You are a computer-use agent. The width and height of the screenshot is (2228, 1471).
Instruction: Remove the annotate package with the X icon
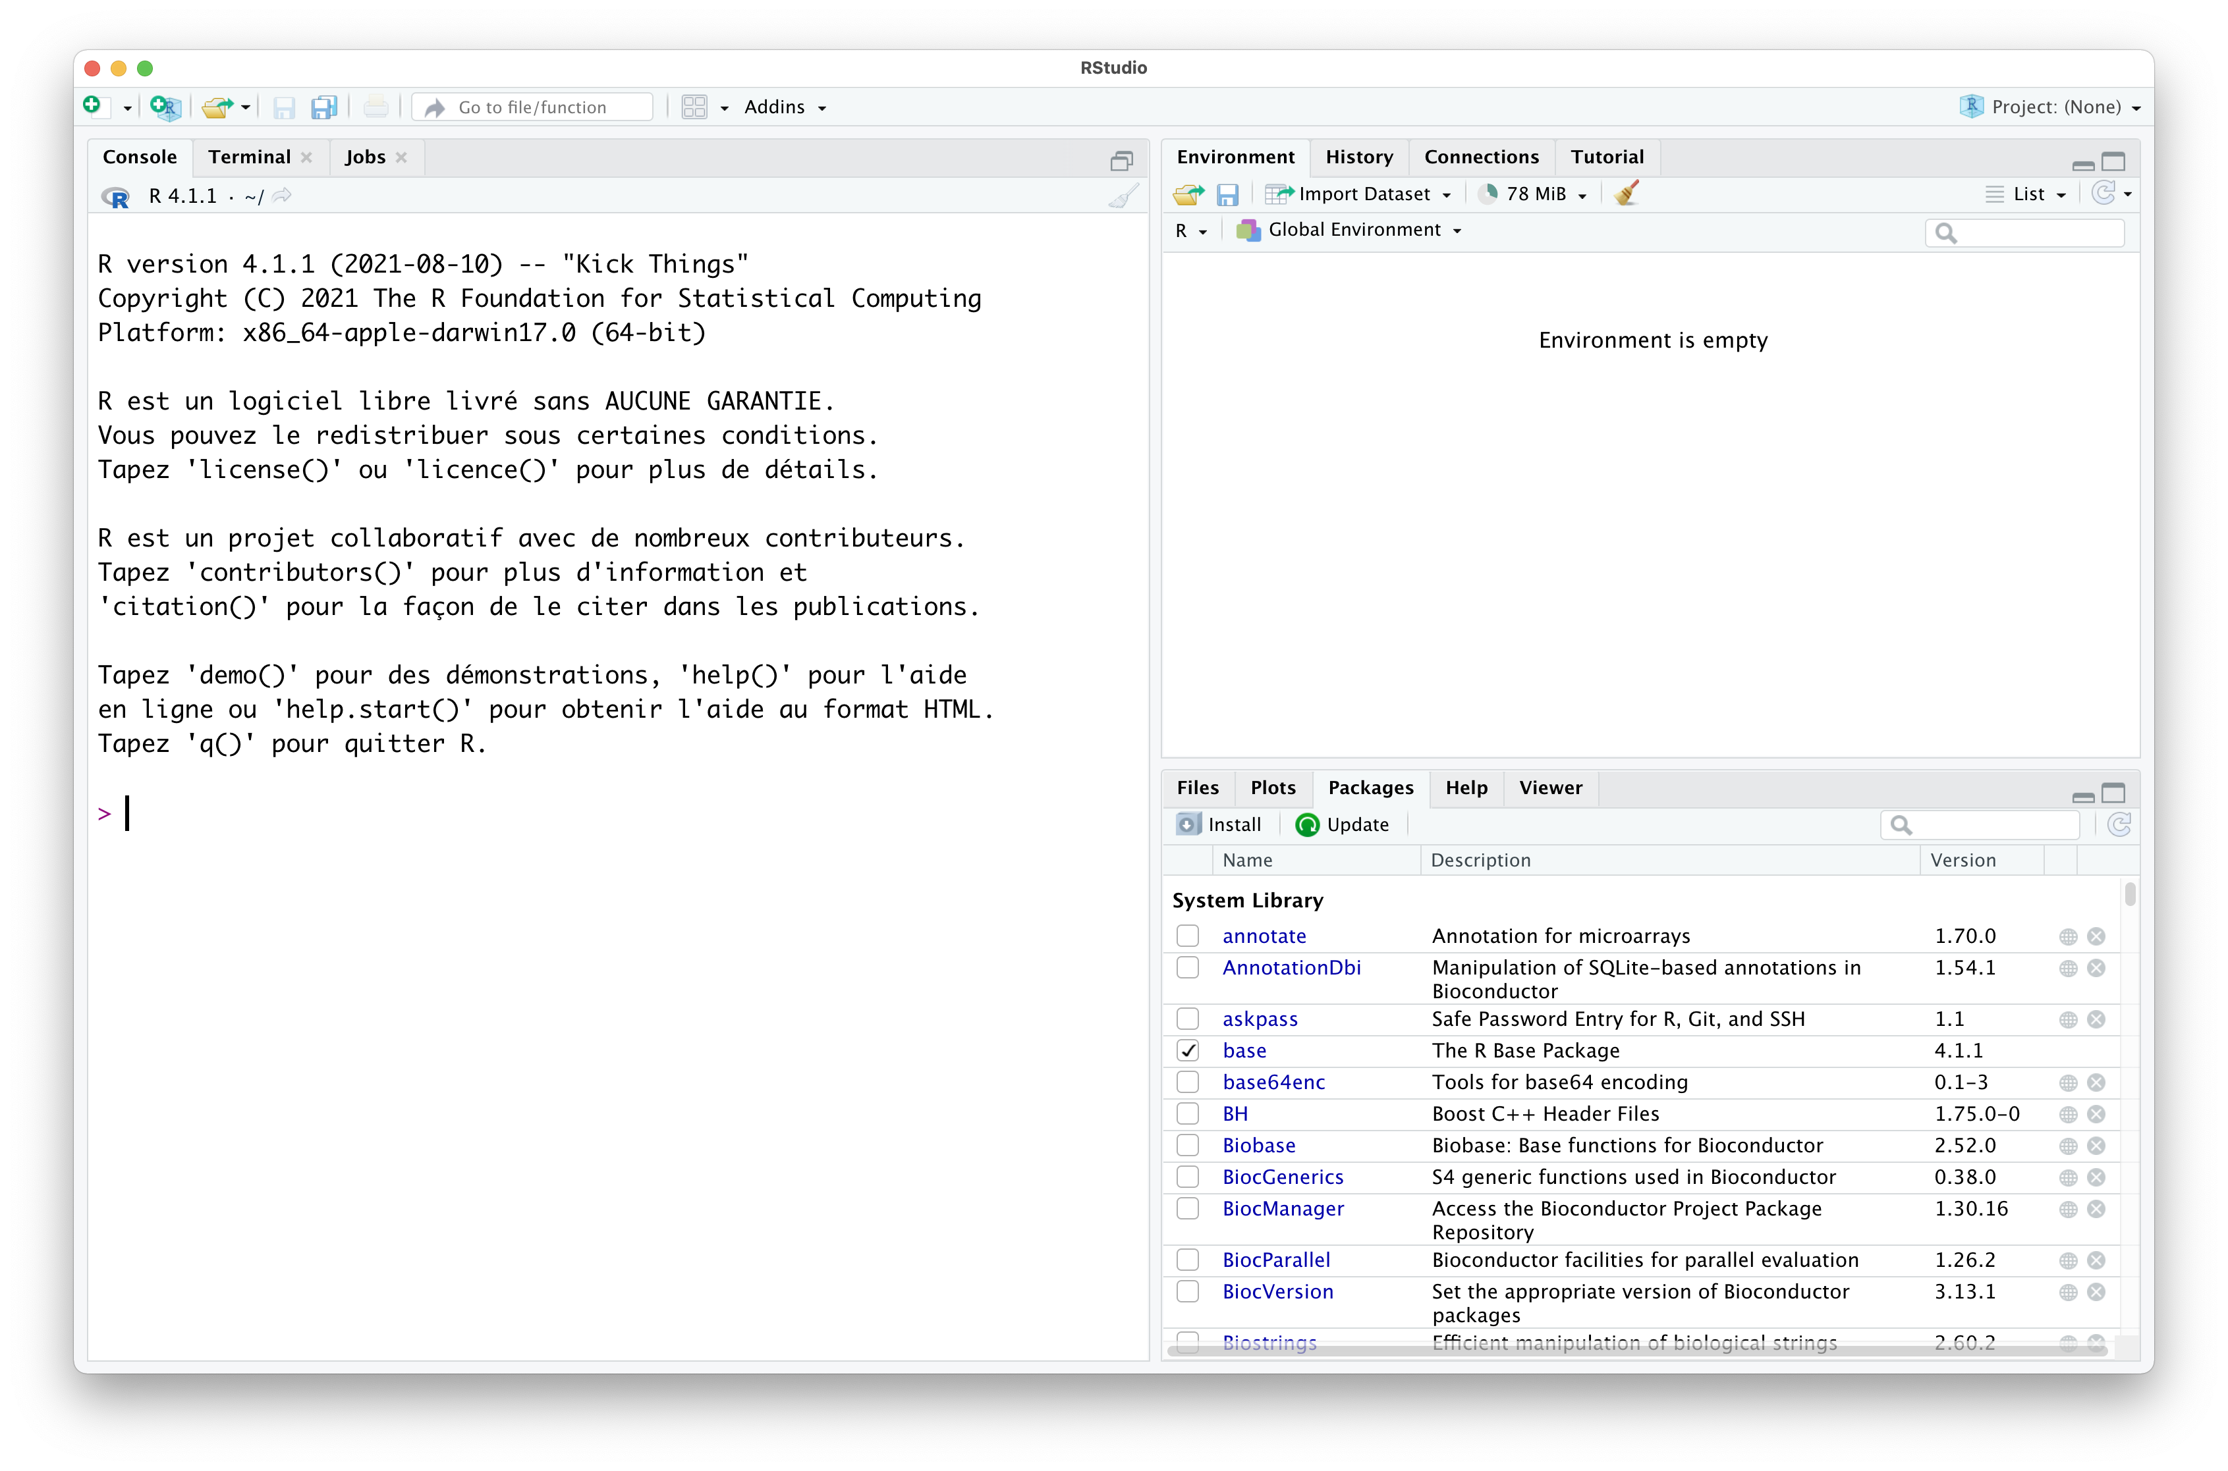click(x=2096, y=936)
